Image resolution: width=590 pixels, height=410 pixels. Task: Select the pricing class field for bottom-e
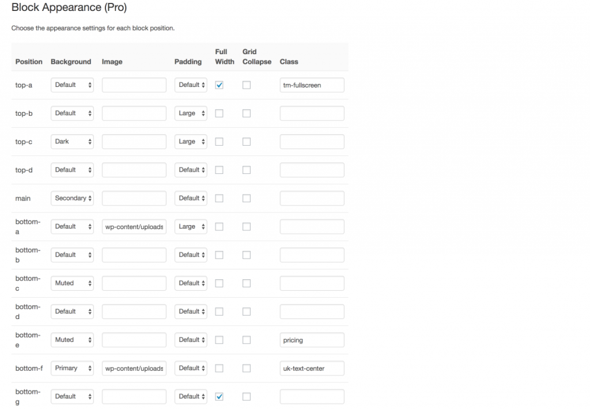[x=312, y=340]
